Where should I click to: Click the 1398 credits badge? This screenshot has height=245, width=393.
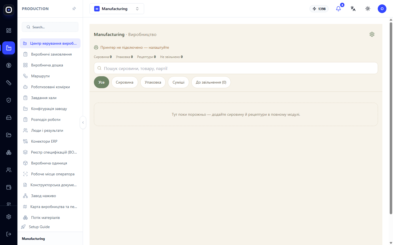tap(319, 9)
